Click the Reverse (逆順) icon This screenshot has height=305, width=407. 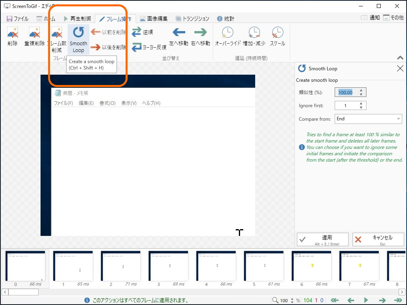pyautogui.click(x=137, y=32)
